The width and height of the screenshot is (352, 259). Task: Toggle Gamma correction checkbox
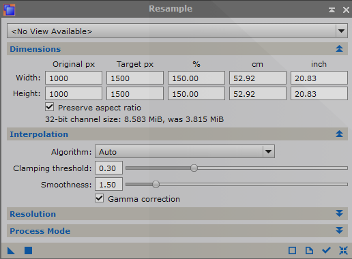point(100,198)
